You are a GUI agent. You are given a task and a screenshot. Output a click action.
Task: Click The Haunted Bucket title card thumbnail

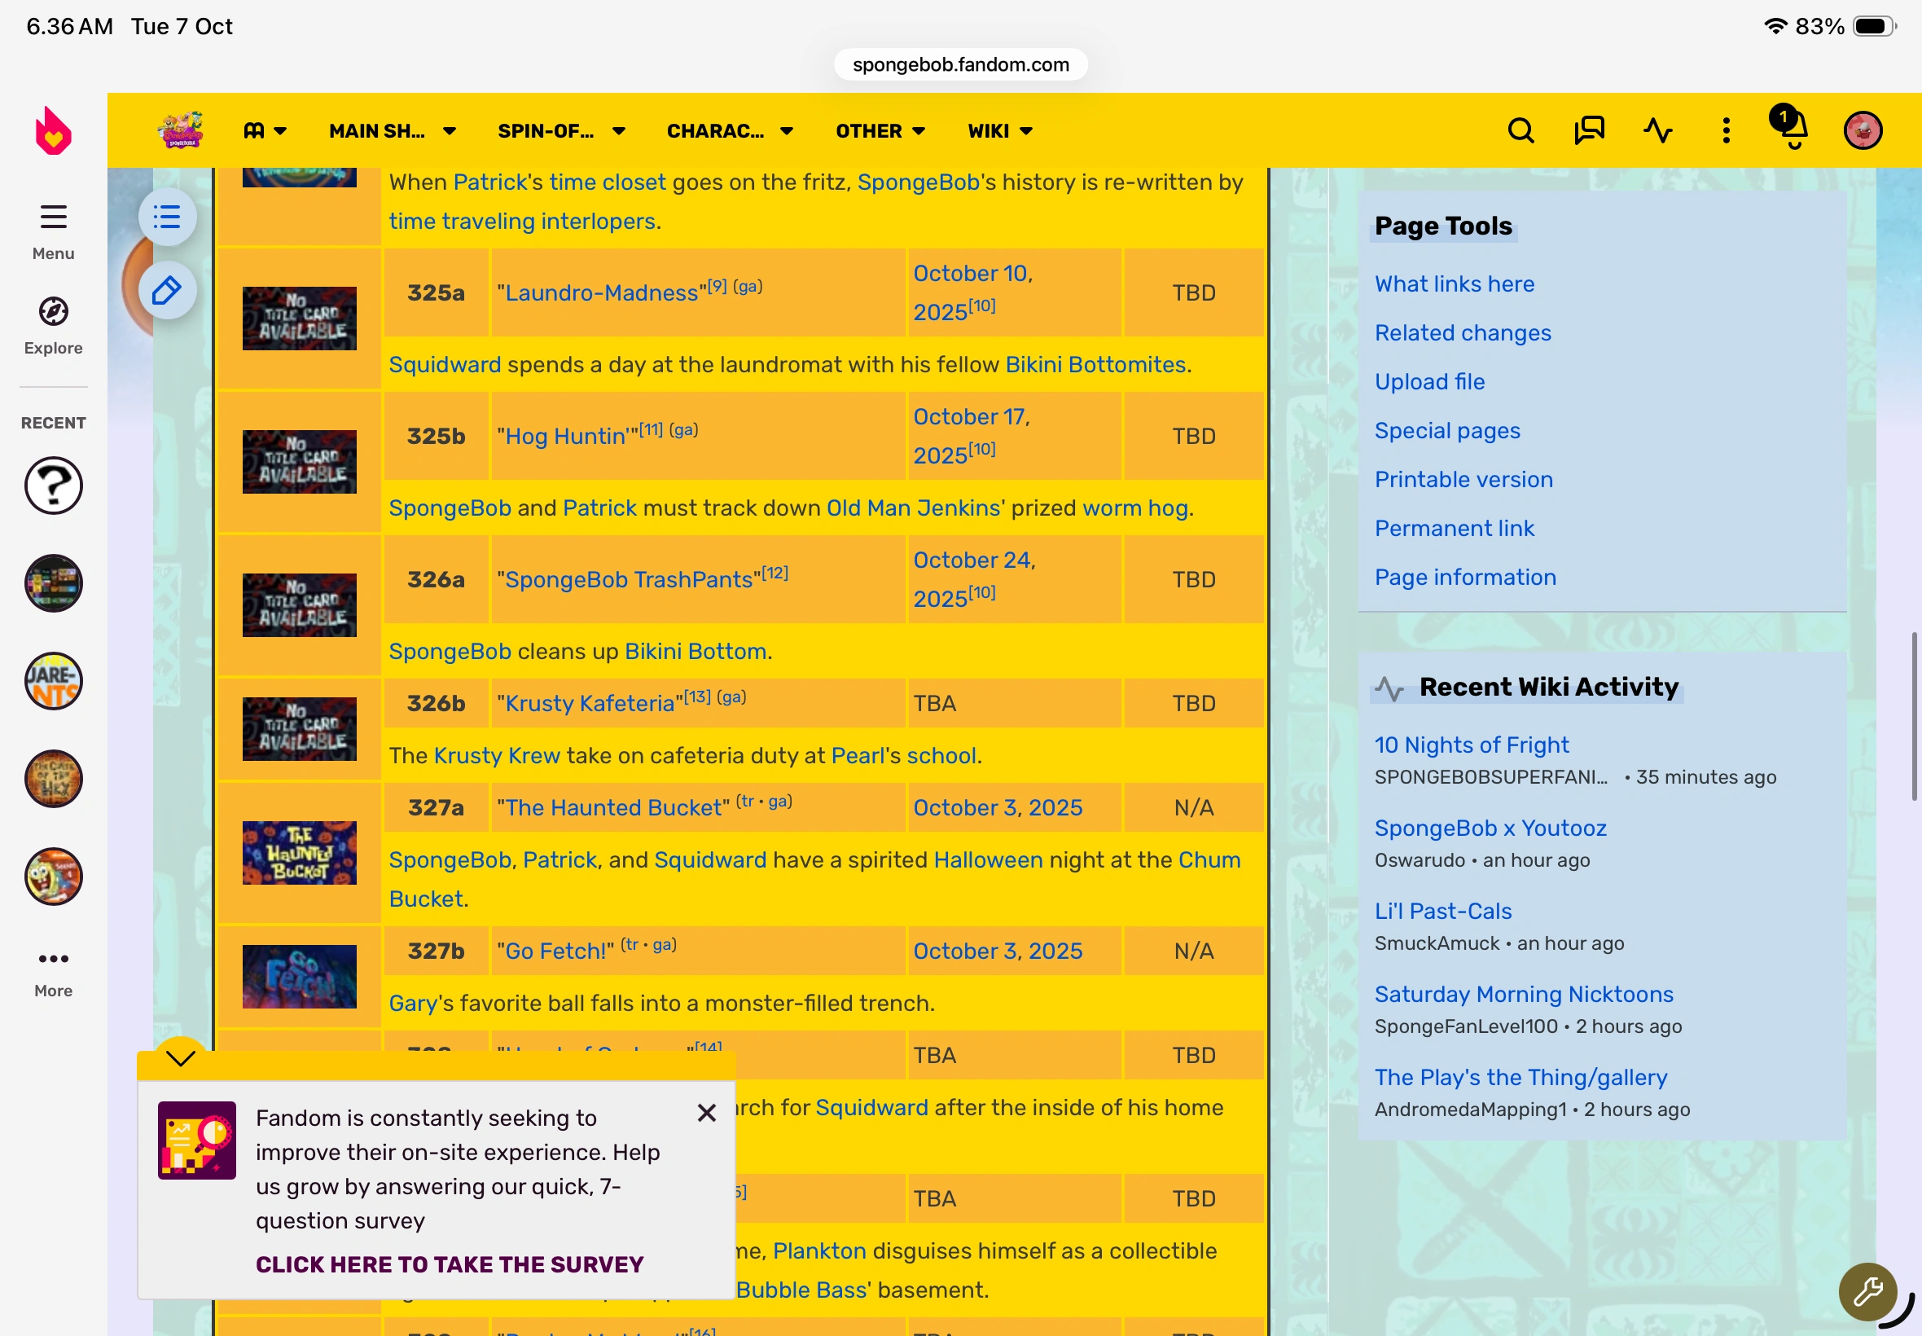tap(300, 852)
